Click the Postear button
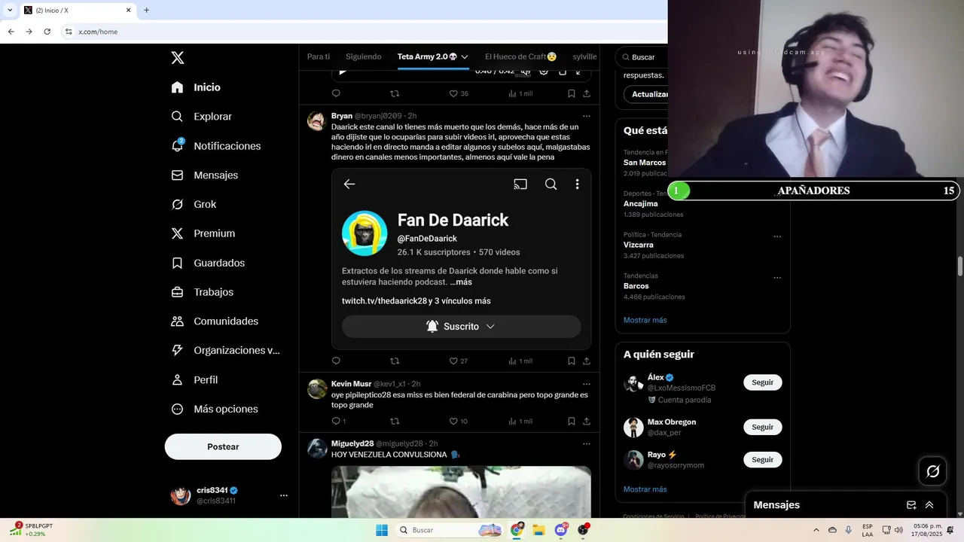 (223, 446)
